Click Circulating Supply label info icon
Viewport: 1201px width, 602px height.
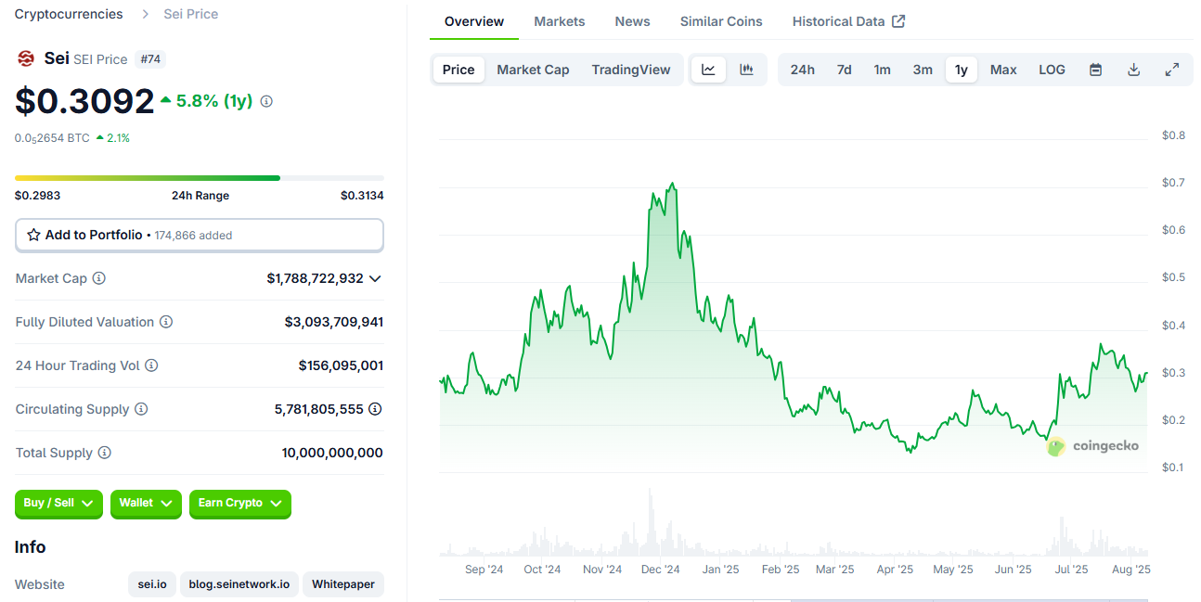(x=141, y=409)
